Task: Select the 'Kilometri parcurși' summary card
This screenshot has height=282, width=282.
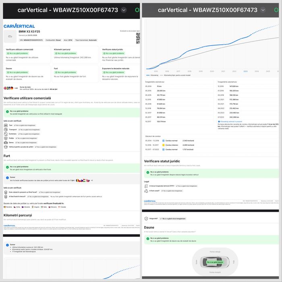Action: 75,55
